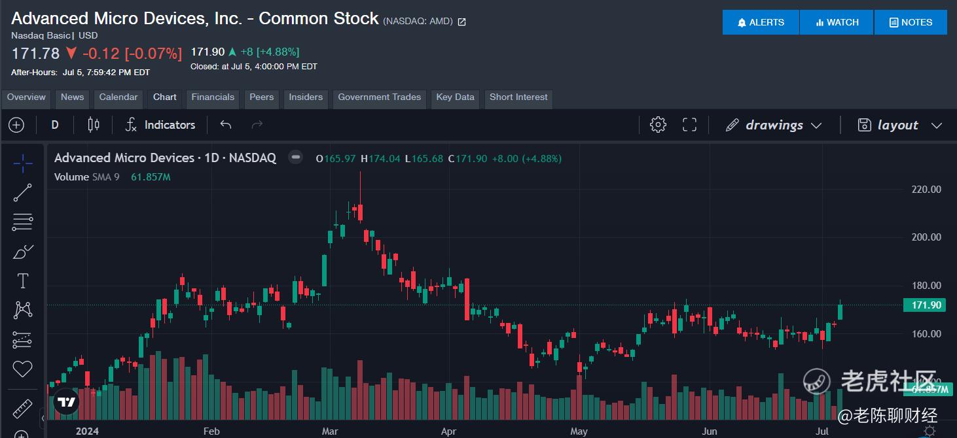Click the heart favorites icon
The height and width of the screenshot is (438, 957).
coord(22,369)
